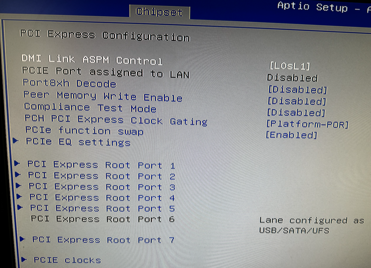Screen dimensions: 371x268
Task: Open PCI Express Root Port 4
Action: [x=102, y=197]
